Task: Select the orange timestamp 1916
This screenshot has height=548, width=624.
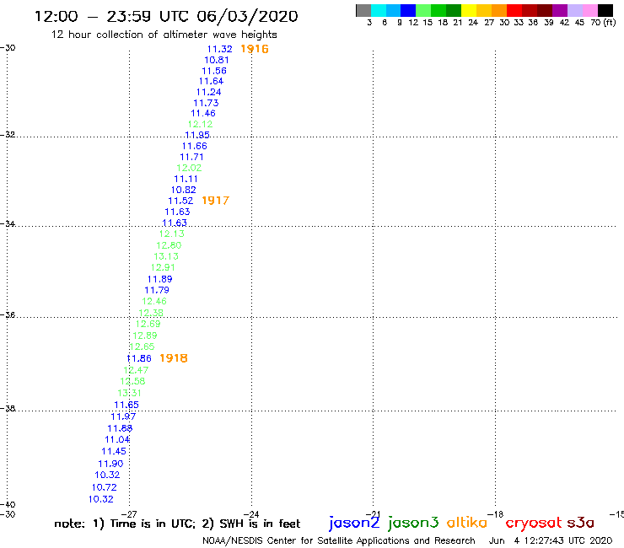Action: (x=255, y=49)
